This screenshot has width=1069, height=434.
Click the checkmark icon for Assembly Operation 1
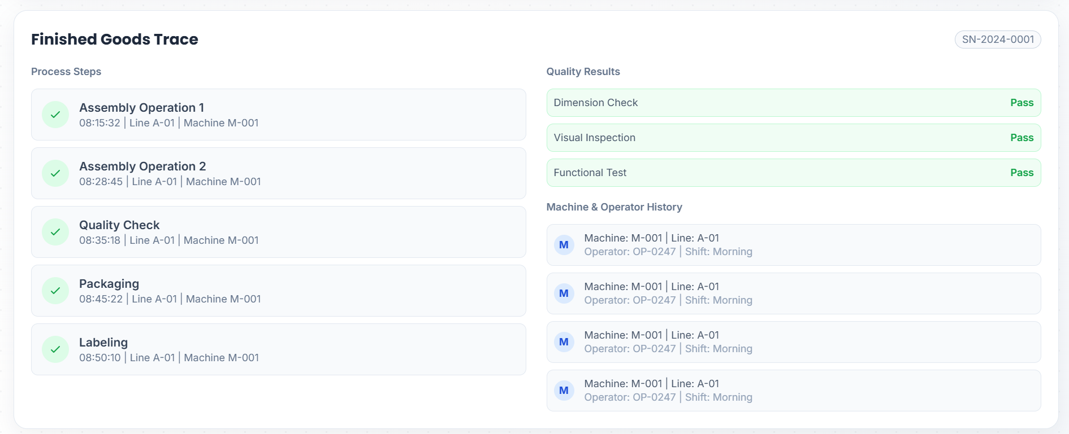55,115
